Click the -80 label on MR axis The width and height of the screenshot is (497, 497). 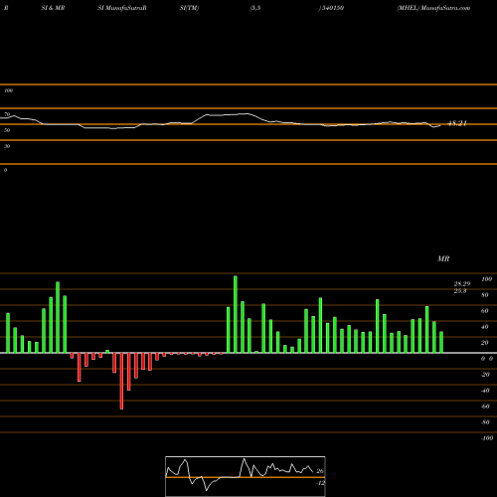[x=485, y=422]
